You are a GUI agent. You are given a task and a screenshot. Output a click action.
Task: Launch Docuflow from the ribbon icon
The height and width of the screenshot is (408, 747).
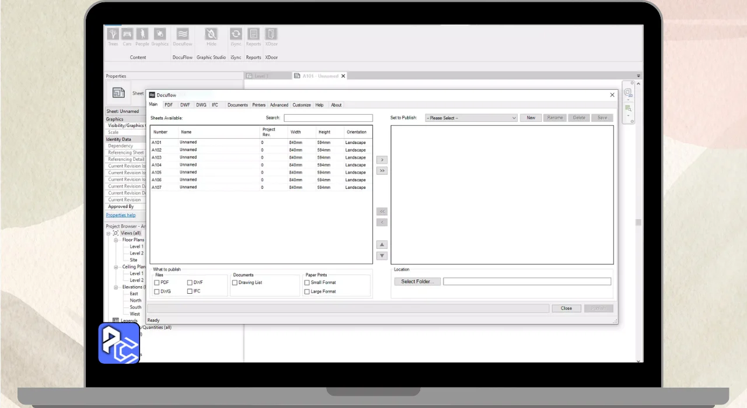pyautogui.click(x=183, y=34)
